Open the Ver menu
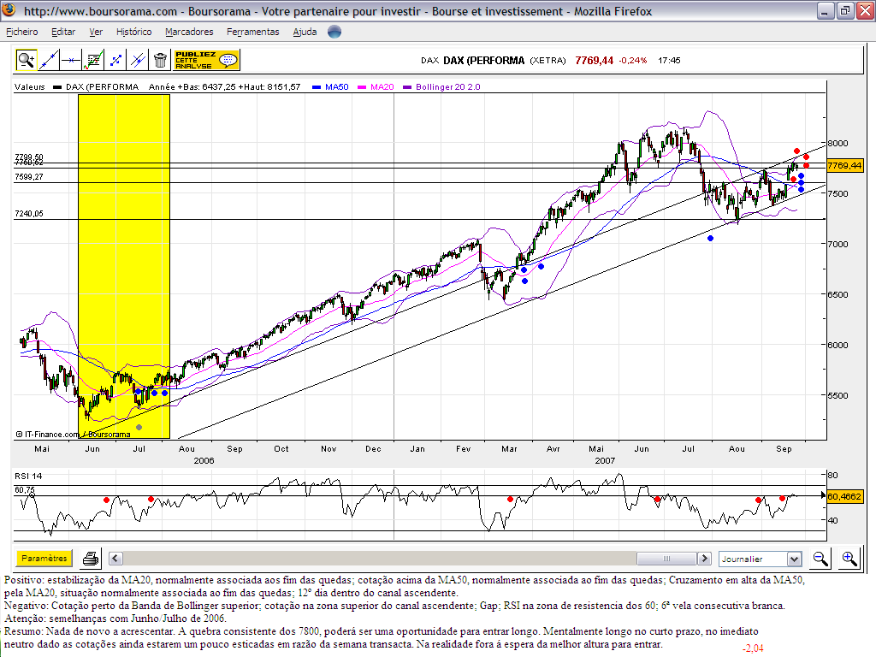This screenshot has width=876, height=657. [96, 32]
